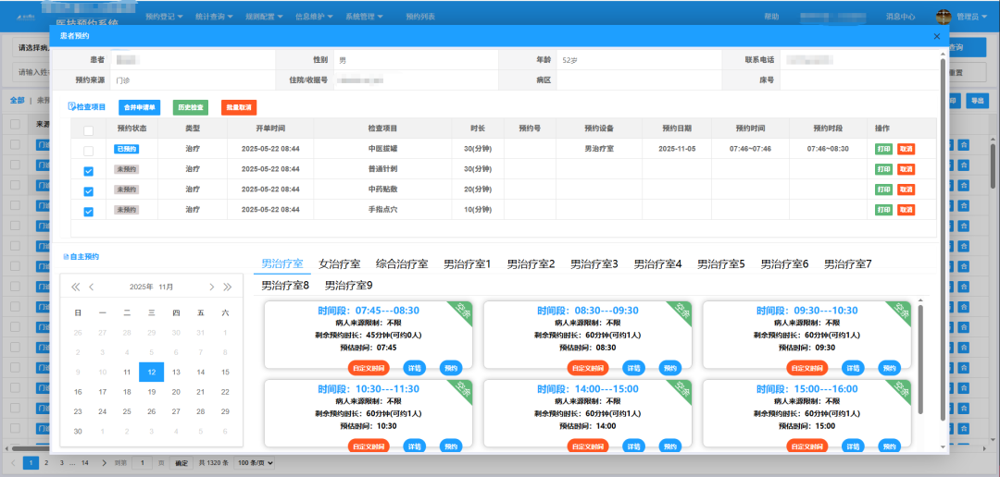Go to page 14 in pagination

point(85,462)
